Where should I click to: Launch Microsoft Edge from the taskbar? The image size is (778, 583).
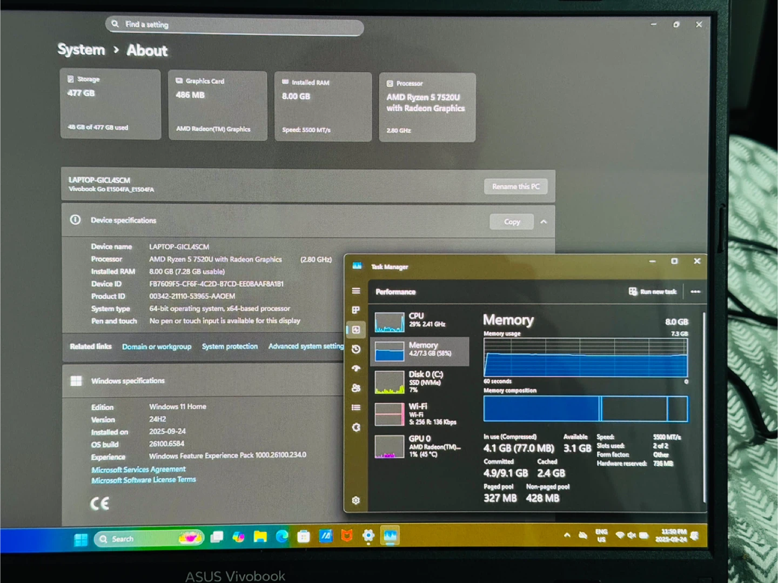pos(282,536)
